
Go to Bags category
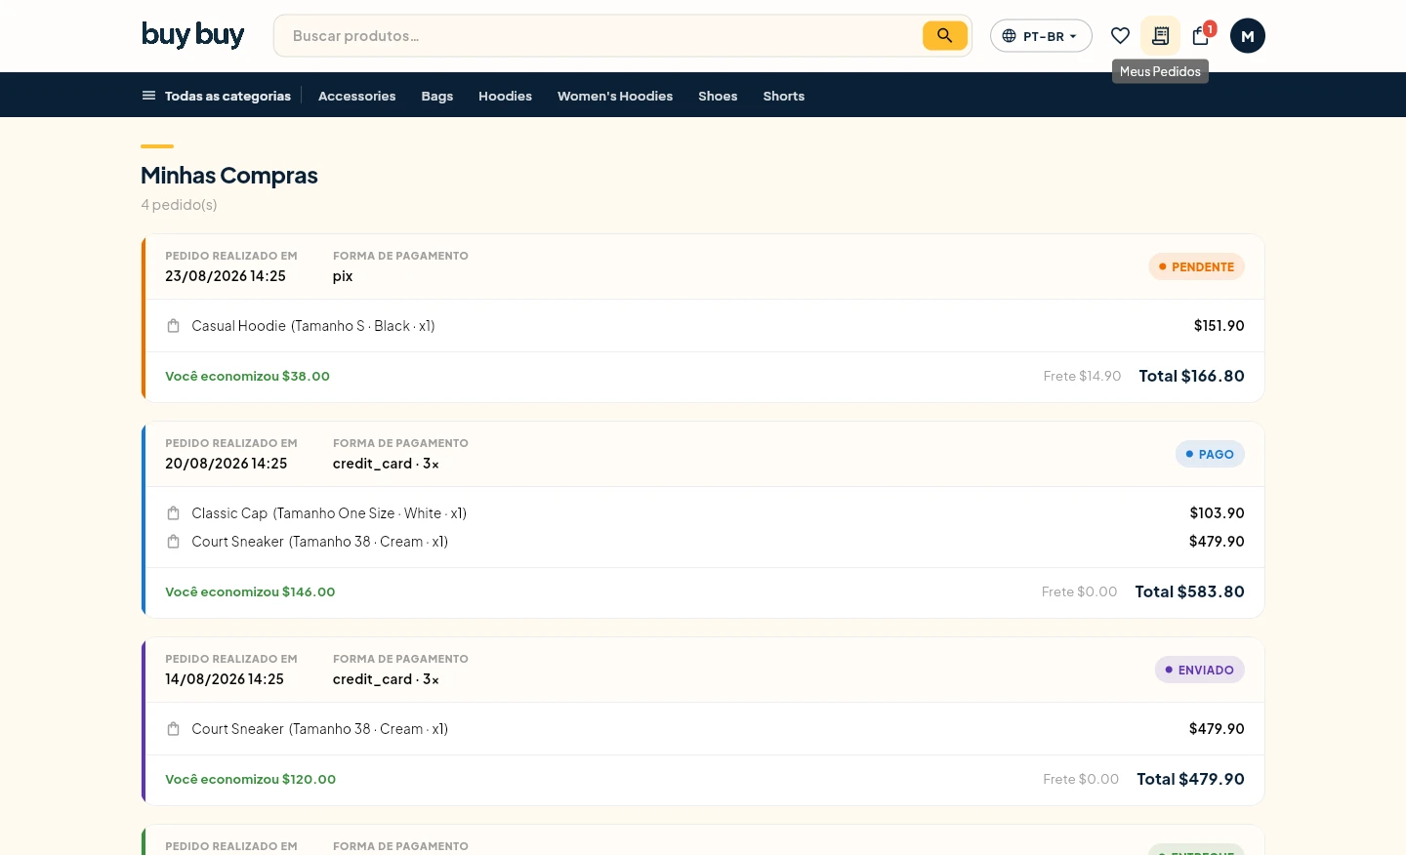click(x=437, y=96)
